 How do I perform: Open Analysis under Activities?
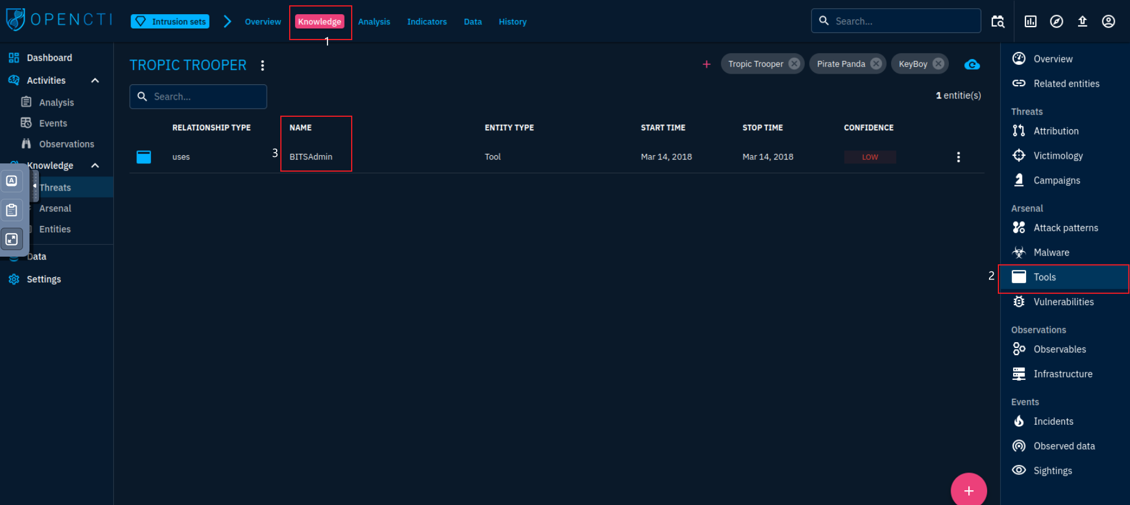tap(57, 102)
